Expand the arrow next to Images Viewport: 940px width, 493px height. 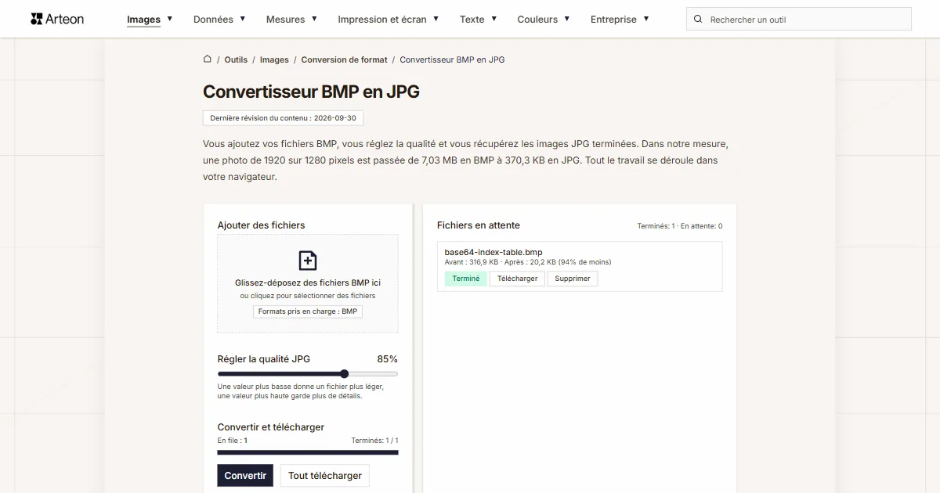point(169,19)
